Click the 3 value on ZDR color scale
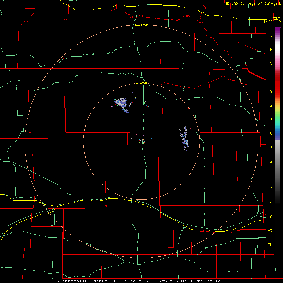 pos(271,91)
